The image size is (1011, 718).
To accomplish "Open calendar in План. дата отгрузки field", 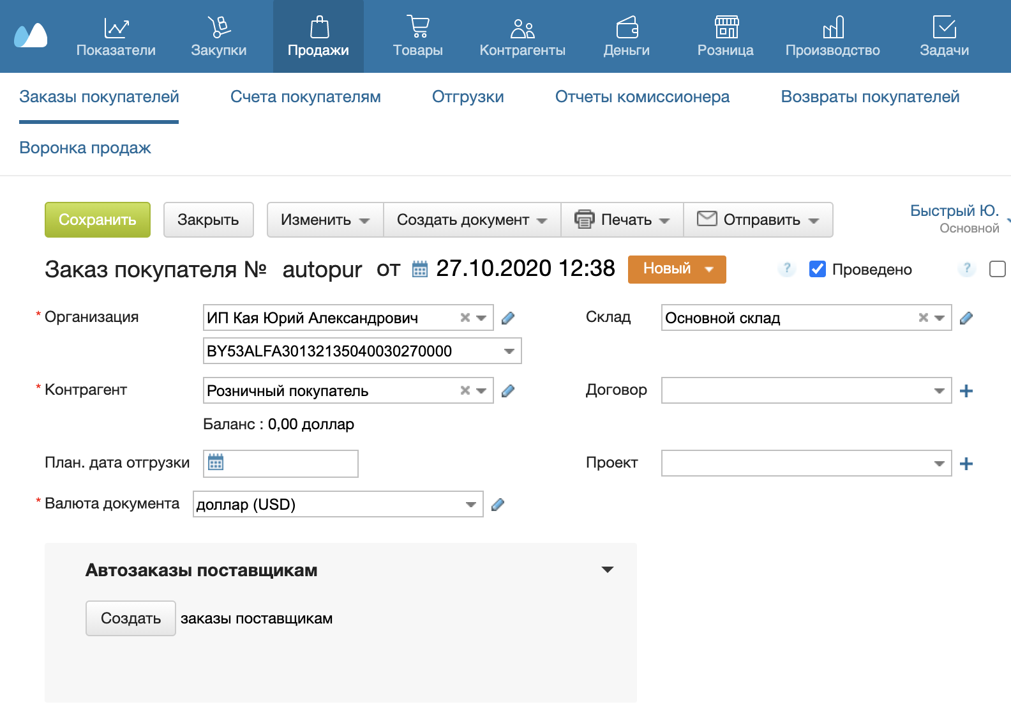I will (216, 462).
